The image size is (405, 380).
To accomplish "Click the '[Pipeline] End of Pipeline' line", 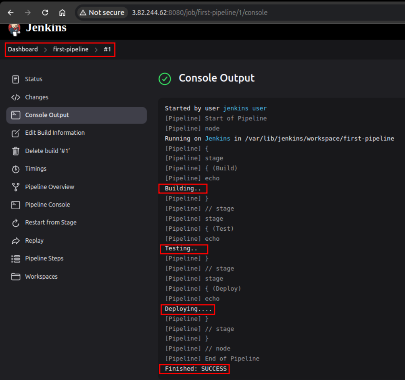I will [212, 359].
